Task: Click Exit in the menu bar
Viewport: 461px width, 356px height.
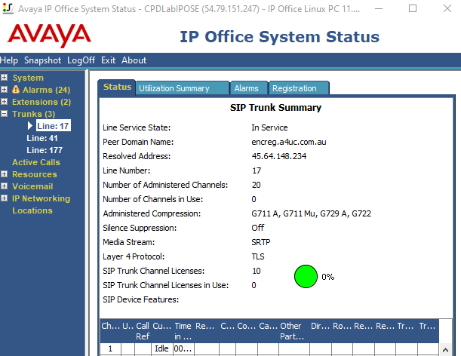Action: click(x=108, y=60)
